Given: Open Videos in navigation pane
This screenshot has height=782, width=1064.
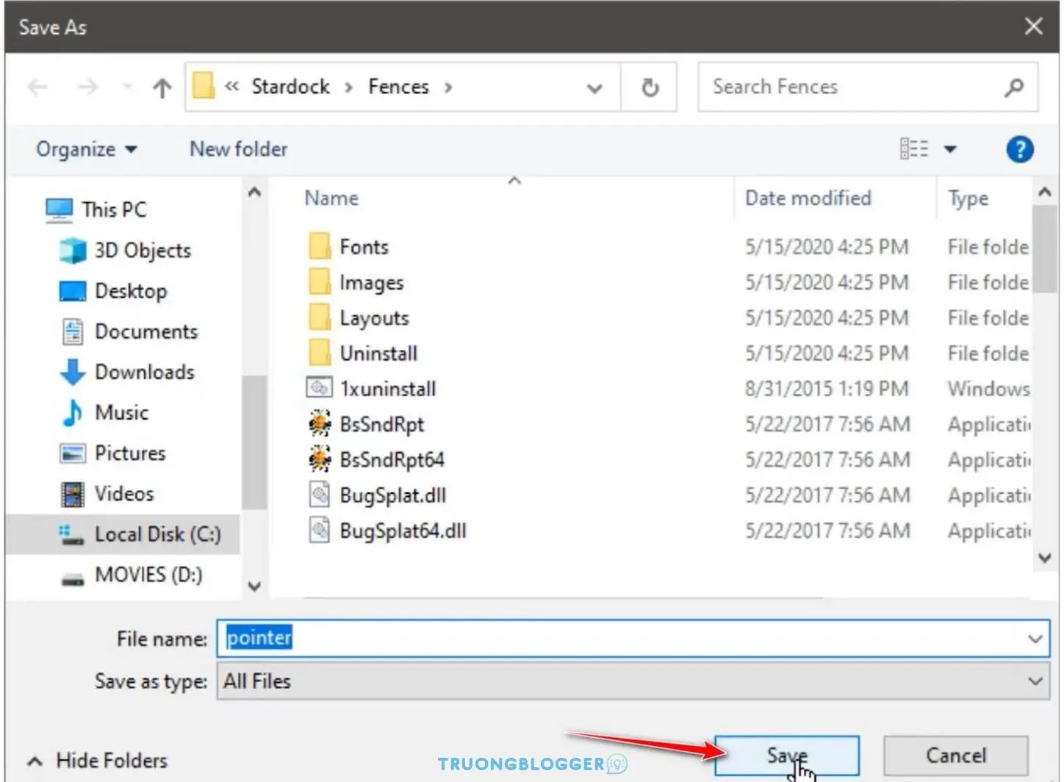Looking at the screenshot, I should [x=123, y=493].
